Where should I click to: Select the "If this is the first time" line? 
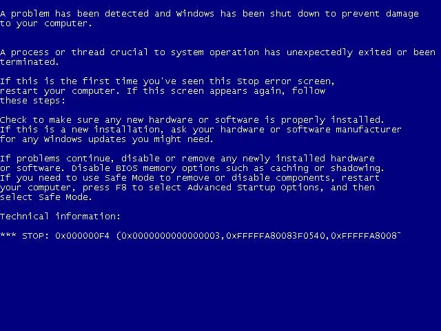(167, 81)
